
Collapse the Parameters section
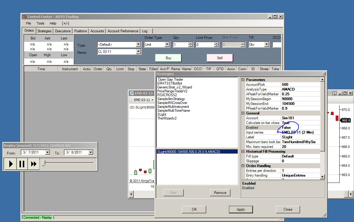tap(243, 80)
